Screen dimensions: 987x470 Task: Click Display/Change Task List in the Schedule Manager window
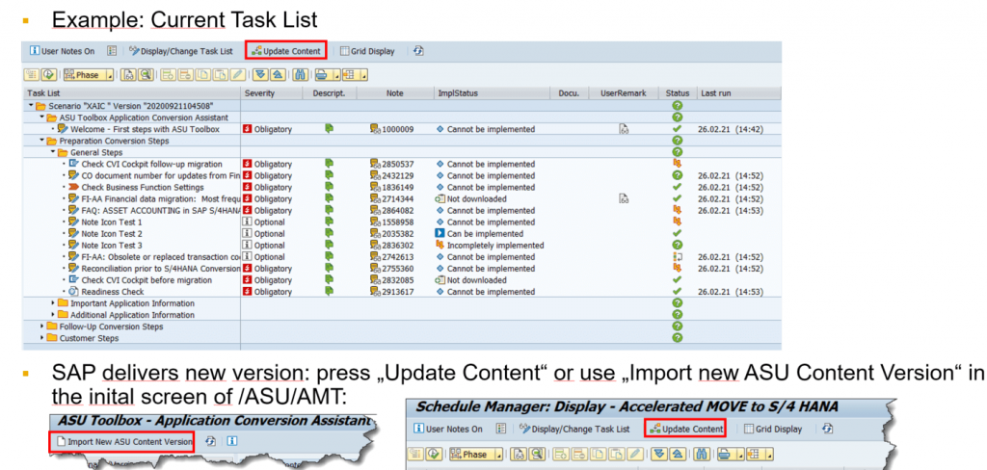574,430
